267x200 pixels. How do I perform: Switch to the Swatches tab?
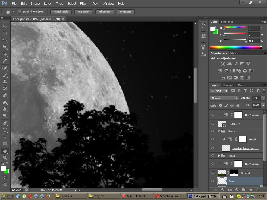coord(227,22)
